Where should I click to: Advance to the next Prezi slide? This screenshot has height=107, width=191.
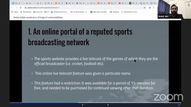[x=108, y=105]
